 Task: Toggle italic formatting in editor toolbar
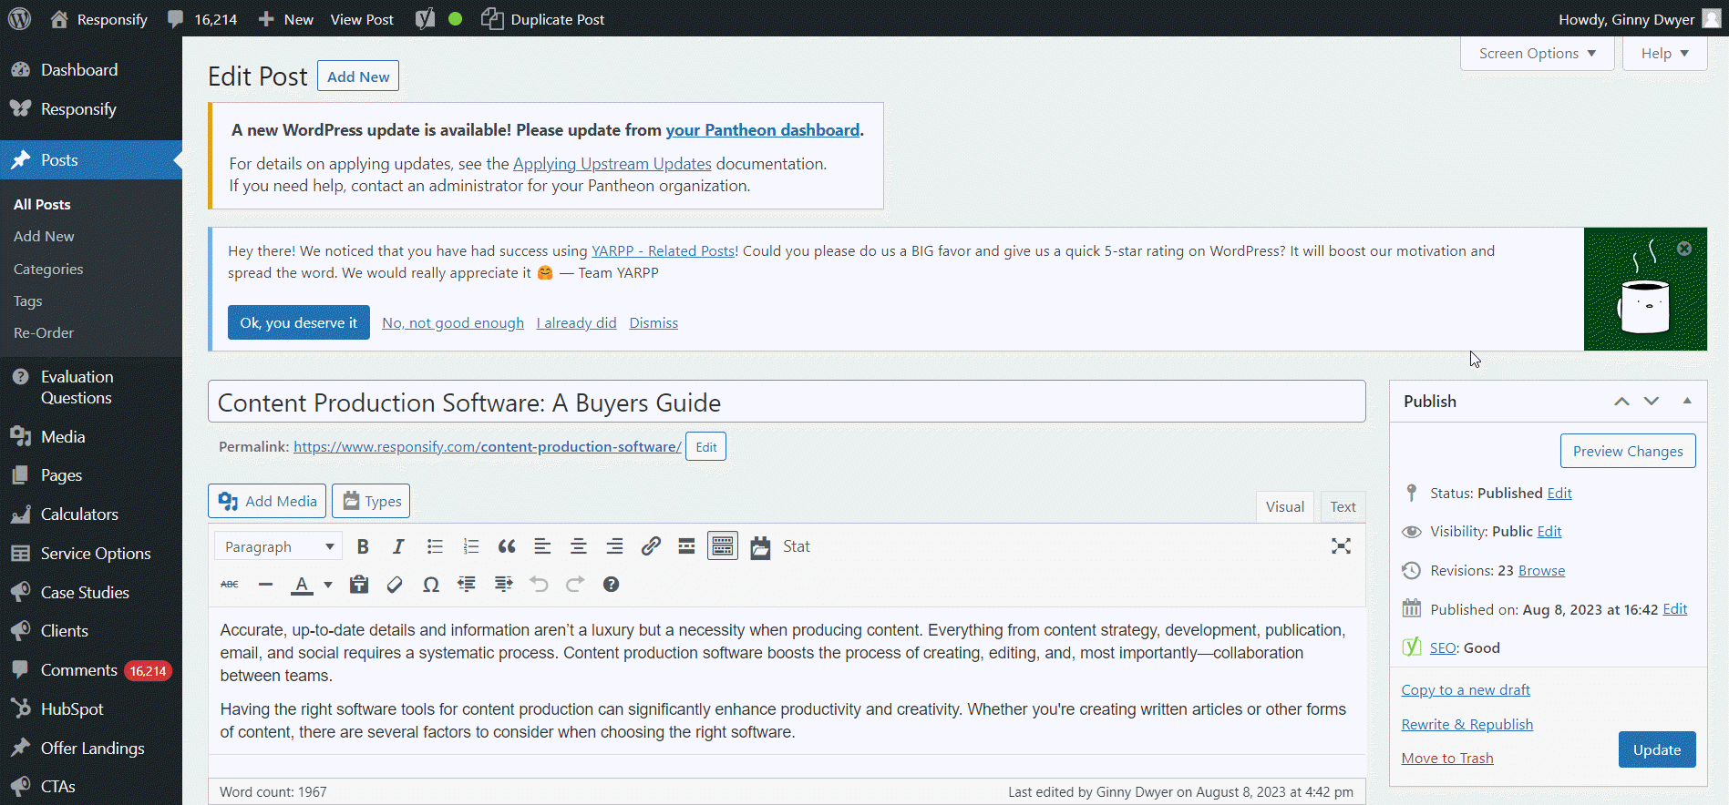(x=398, y=546)
